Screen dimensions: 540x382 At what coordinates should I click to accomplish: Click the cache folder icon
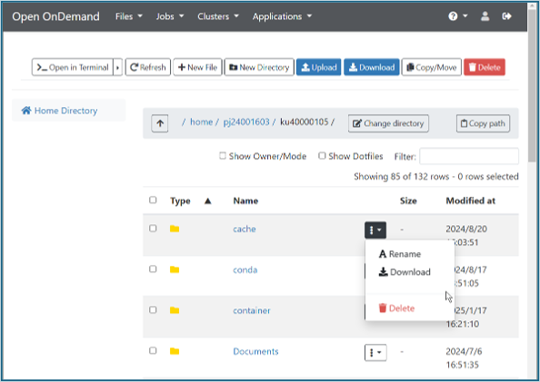(x=175, y=229)
